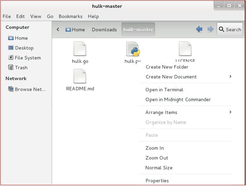Image resolution: width=246 pixels, height=186 pixels.
Task: Open Properties from the context menu
Action: tap(185, 181)
